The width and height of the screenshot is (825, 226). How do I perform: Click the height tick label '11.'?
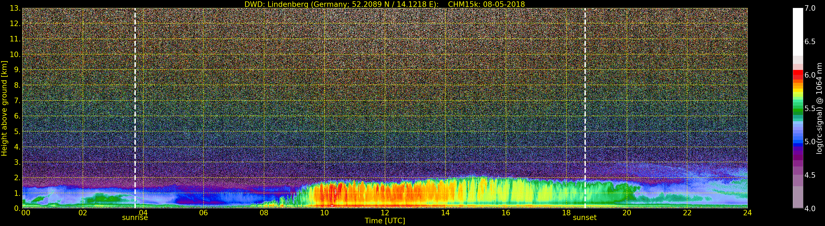pyautogui.click(x=15, y=39)
